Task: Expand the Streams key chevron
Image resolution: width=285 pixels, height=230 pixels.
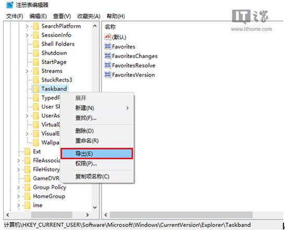Action: click(x=27, y=71)
